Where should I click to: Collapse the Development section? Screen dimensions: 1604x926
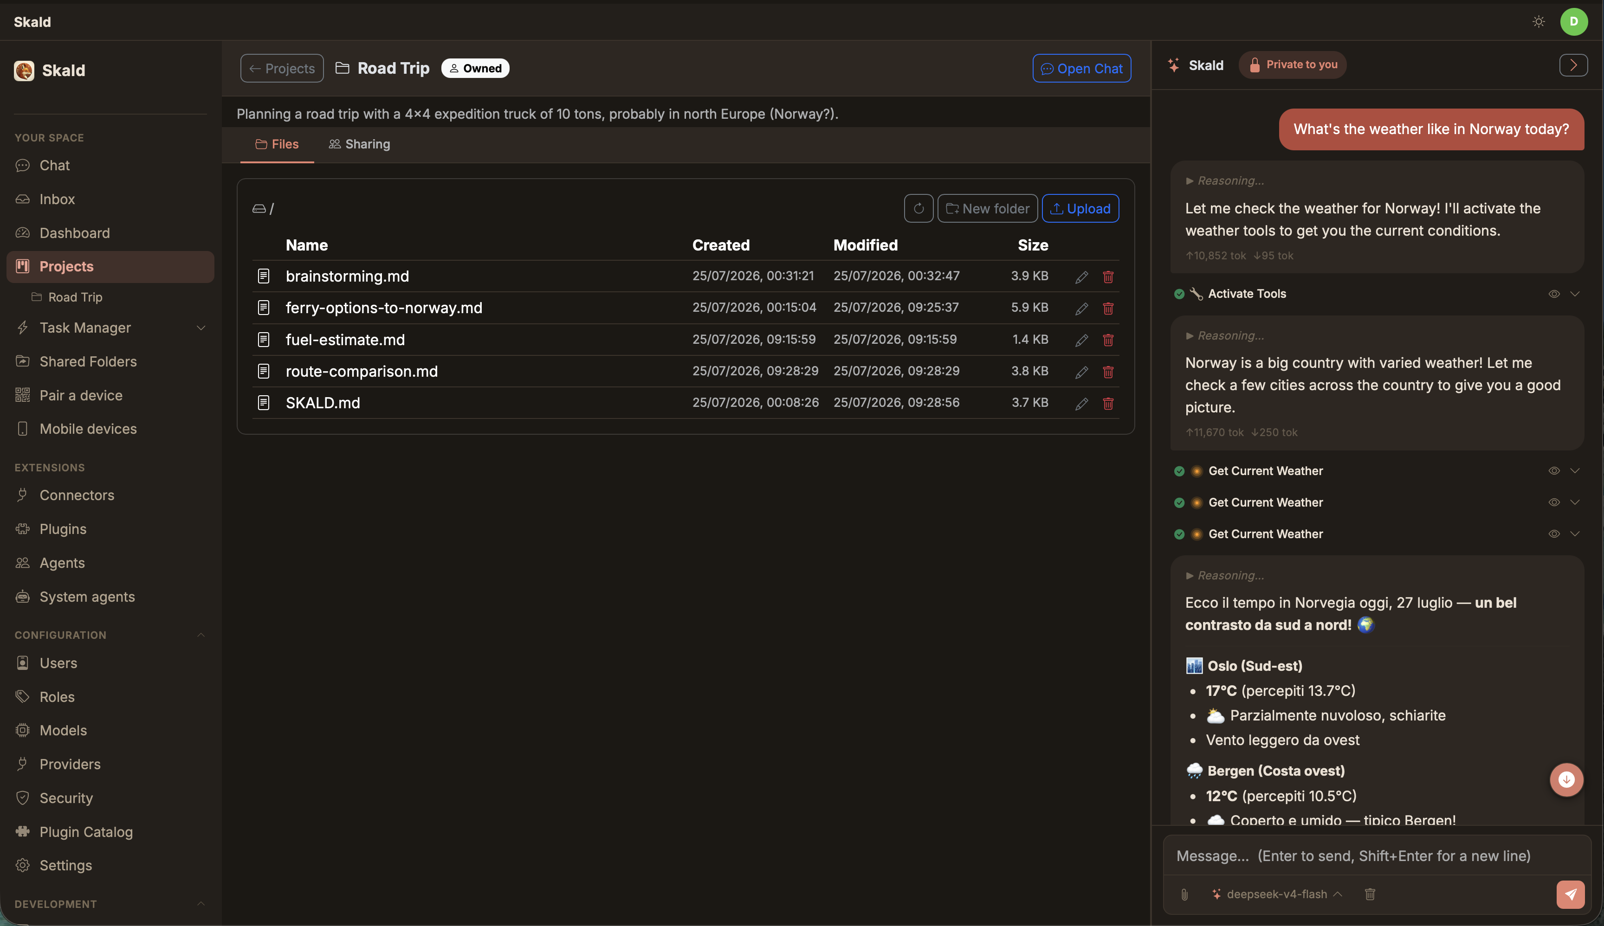click(201, 904)
